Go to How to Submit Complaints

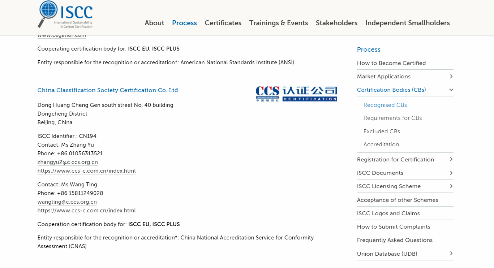click(x=393, y=227)
